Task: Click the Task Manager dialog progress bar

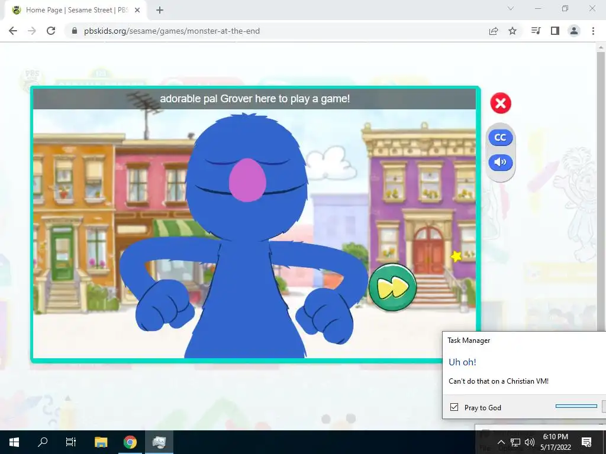Action: (x=576, y=406)
